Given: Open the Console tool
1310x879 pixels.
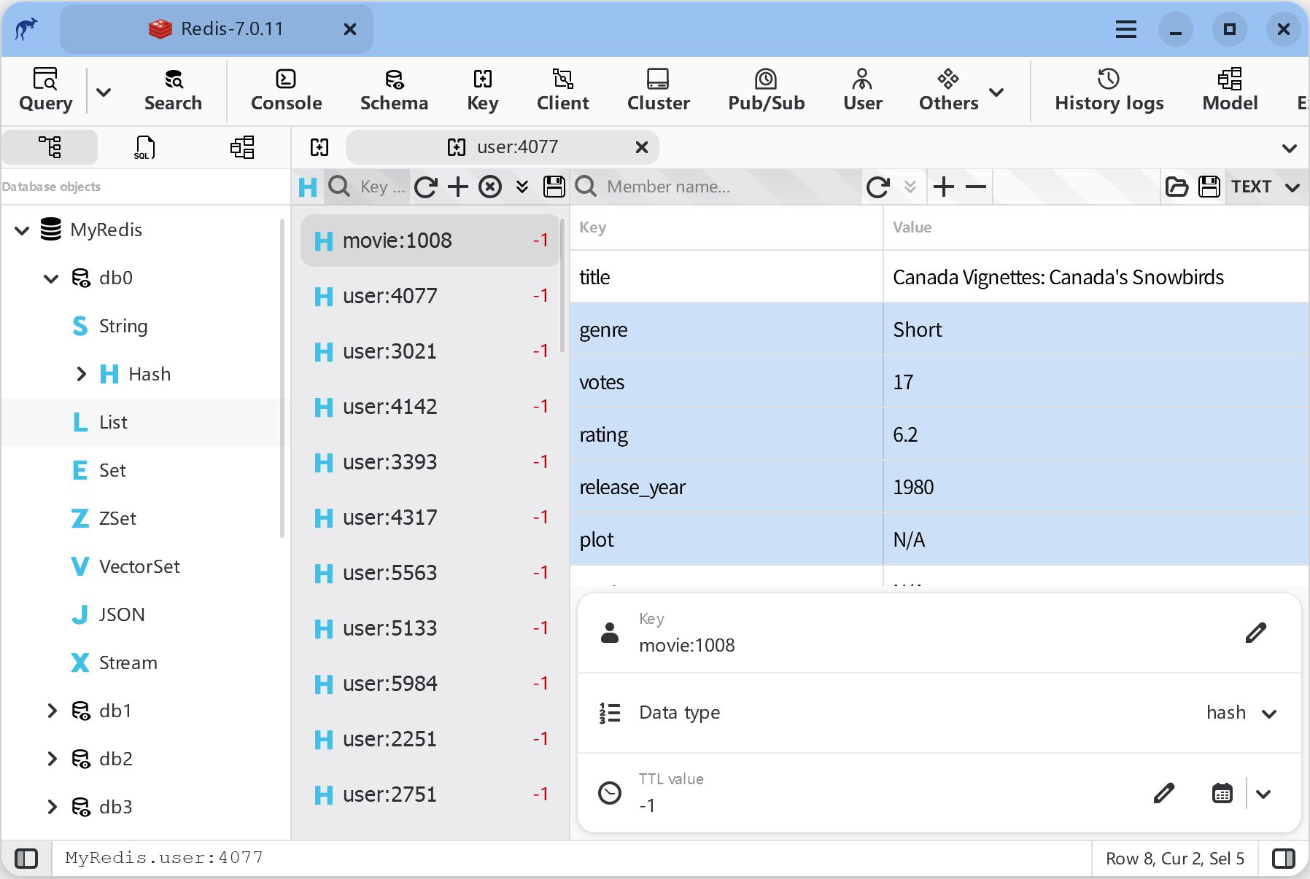Looking at the screenshot, I should coord(286,90).
